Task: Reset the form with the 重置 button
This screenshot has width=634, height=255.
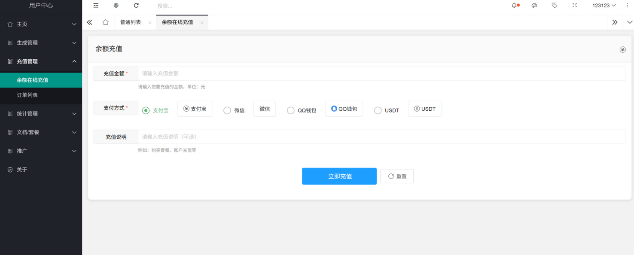Action: 396,176
